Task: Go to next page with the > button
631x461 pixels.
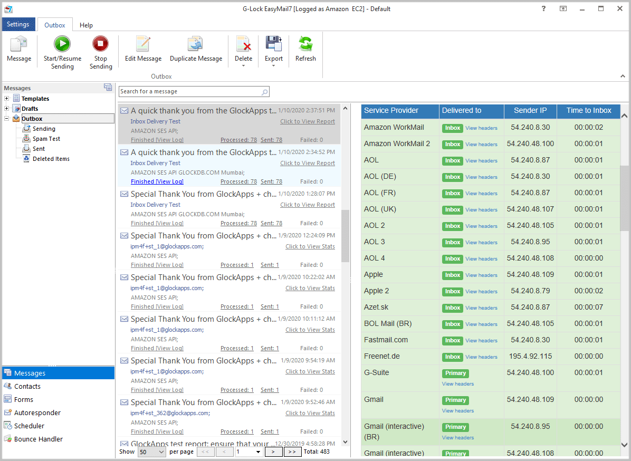Action: [x=273, y=452]
